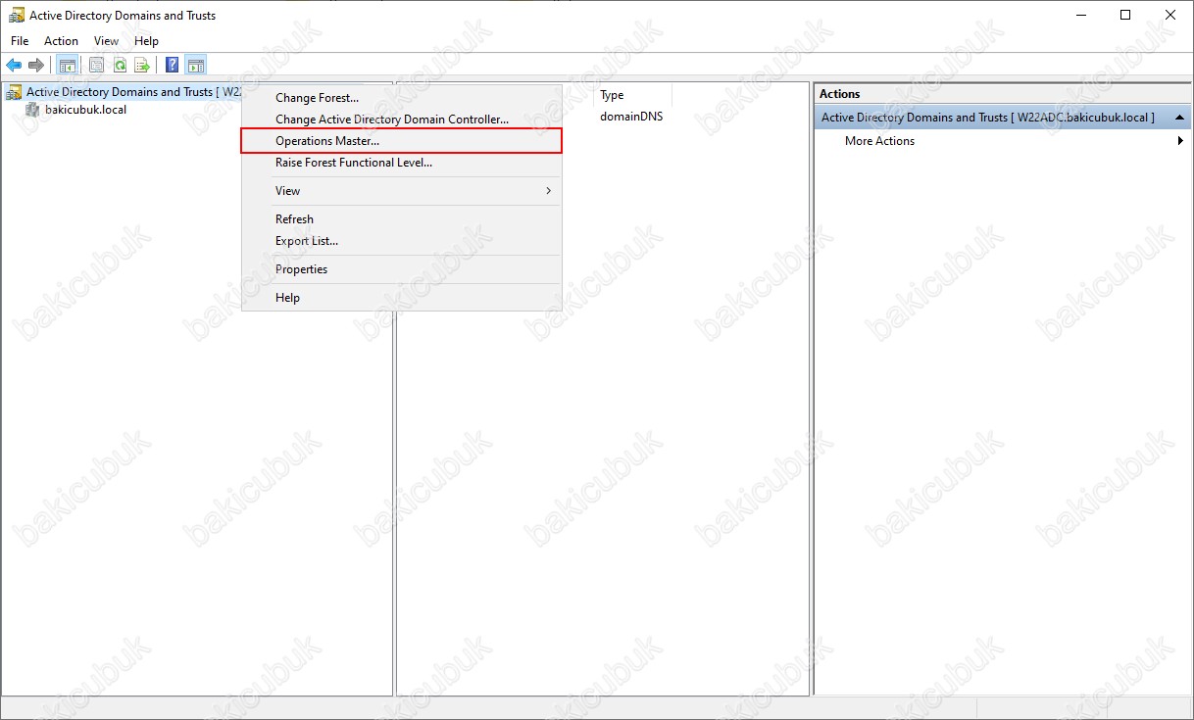Click the Properties toolbar icon
Viewport: 1194px width, 720px height.
point(96,66)
